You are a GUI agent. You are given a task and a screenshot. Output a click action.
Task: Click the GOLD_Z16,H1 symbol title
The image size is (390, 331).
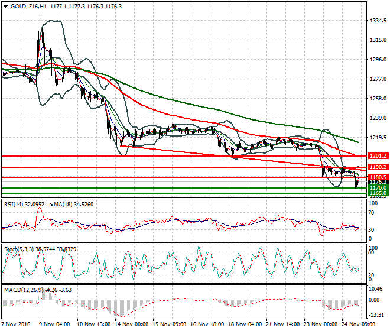click(x=28, y=7)
